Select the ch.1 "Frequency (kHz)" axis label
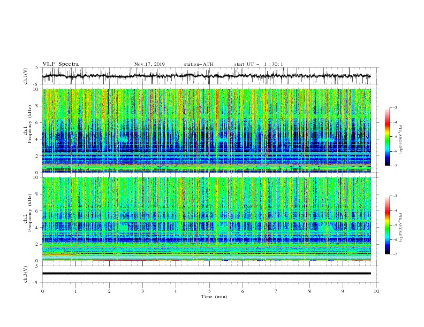 (31, 124)
